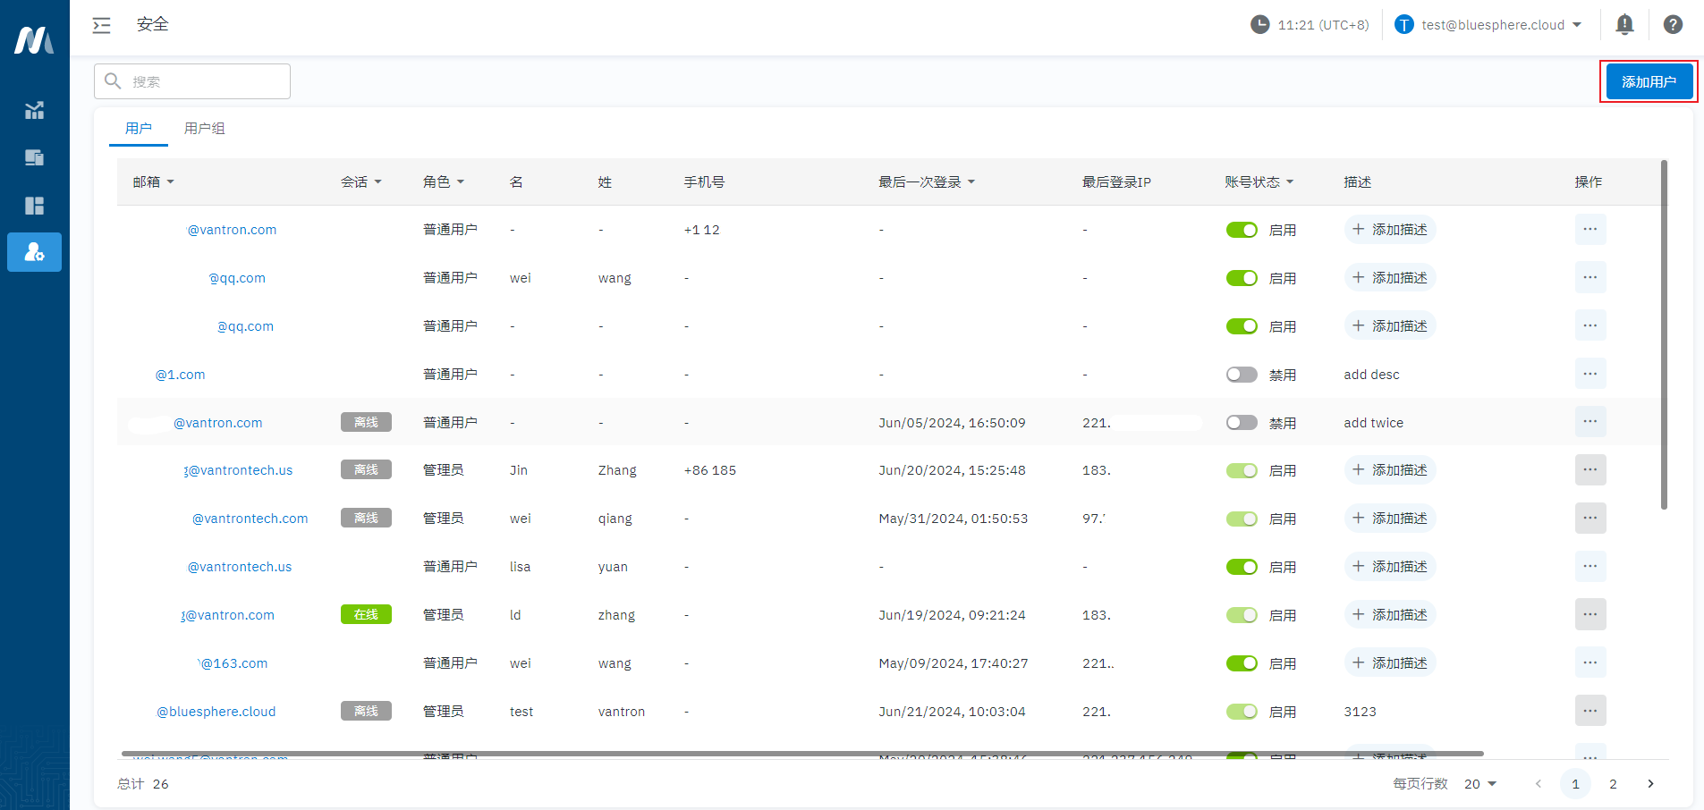This screenshot has height=810, width=1704.
Task: Open the help question mark icon
Action: tap(1673, 25)
